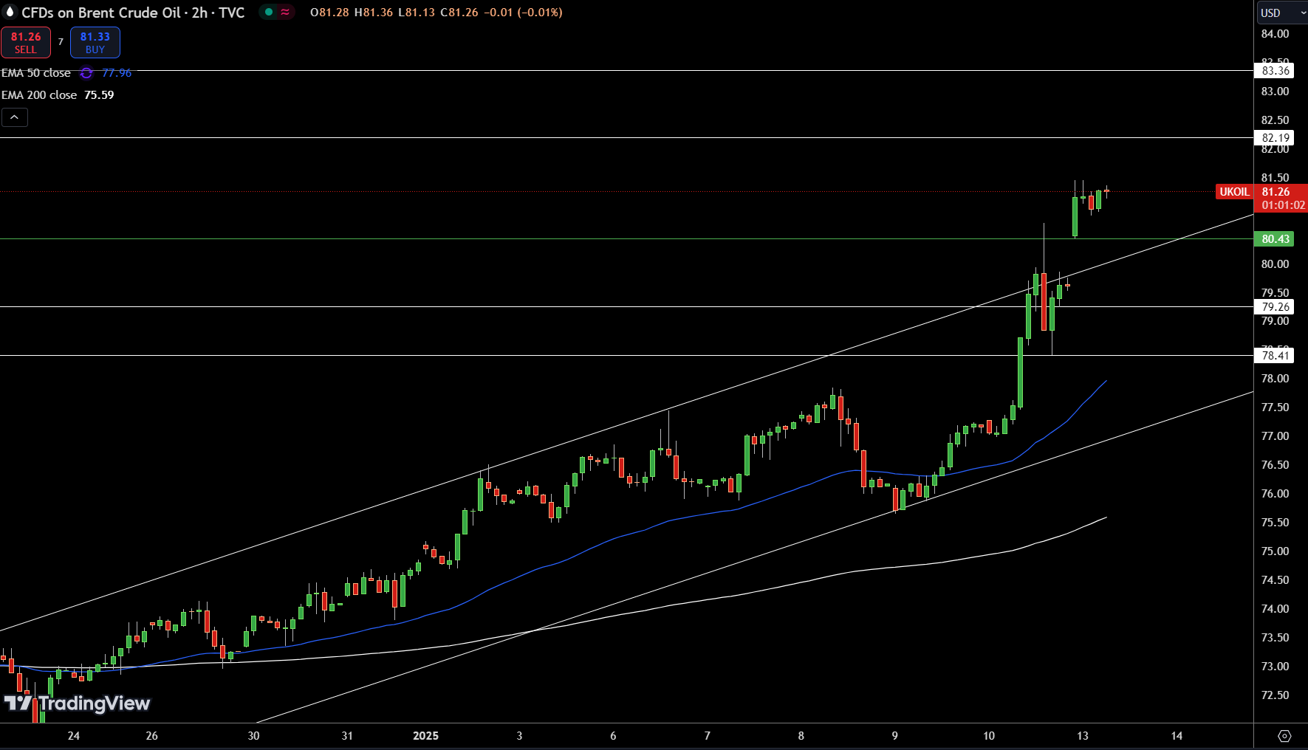Click the 84.00 price axis tick

click(1275, 34)
